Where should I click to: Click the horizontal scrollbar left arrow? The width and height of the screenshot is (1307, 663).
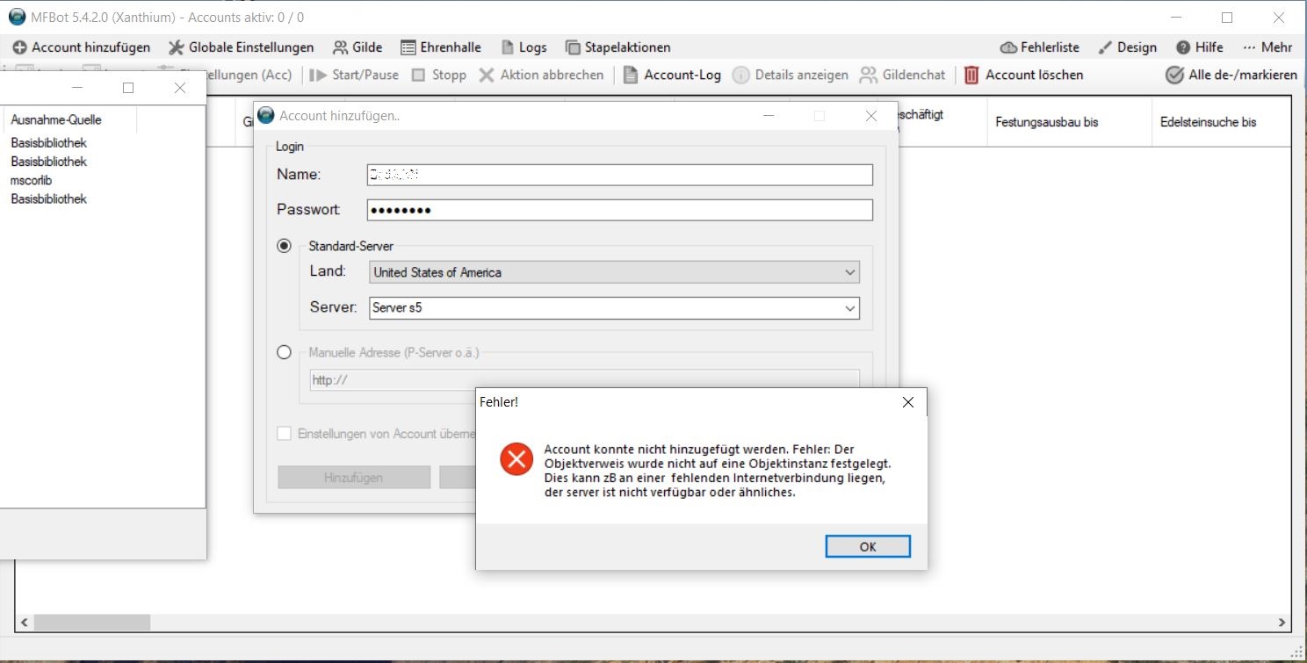pyautogui.click(x=25, y=622)
